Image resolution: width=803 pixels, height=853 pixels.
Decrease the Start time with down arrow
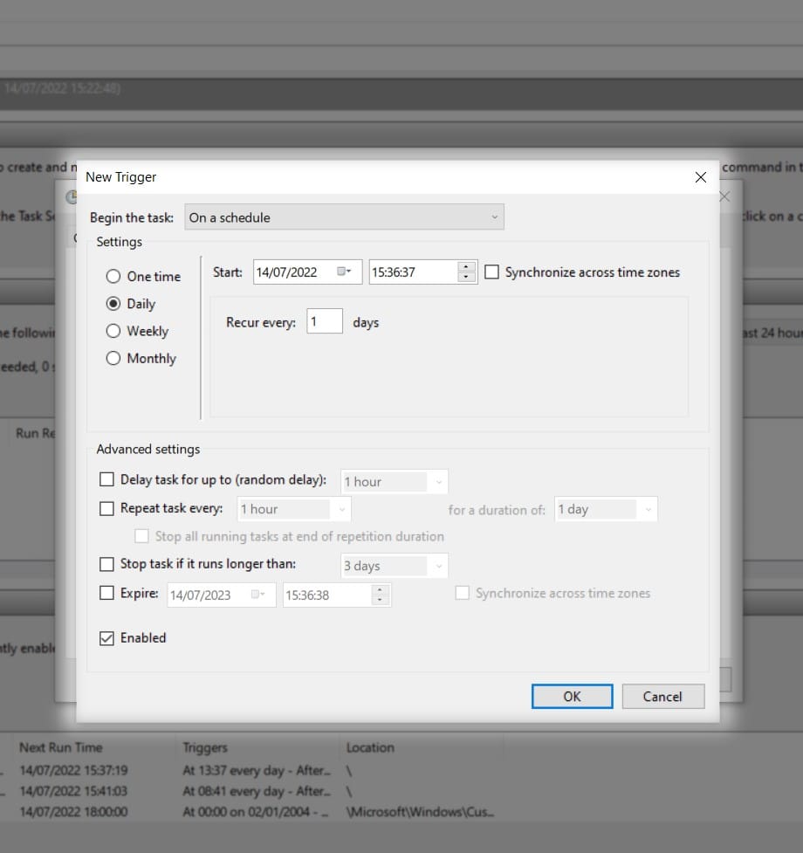(466, 277)
